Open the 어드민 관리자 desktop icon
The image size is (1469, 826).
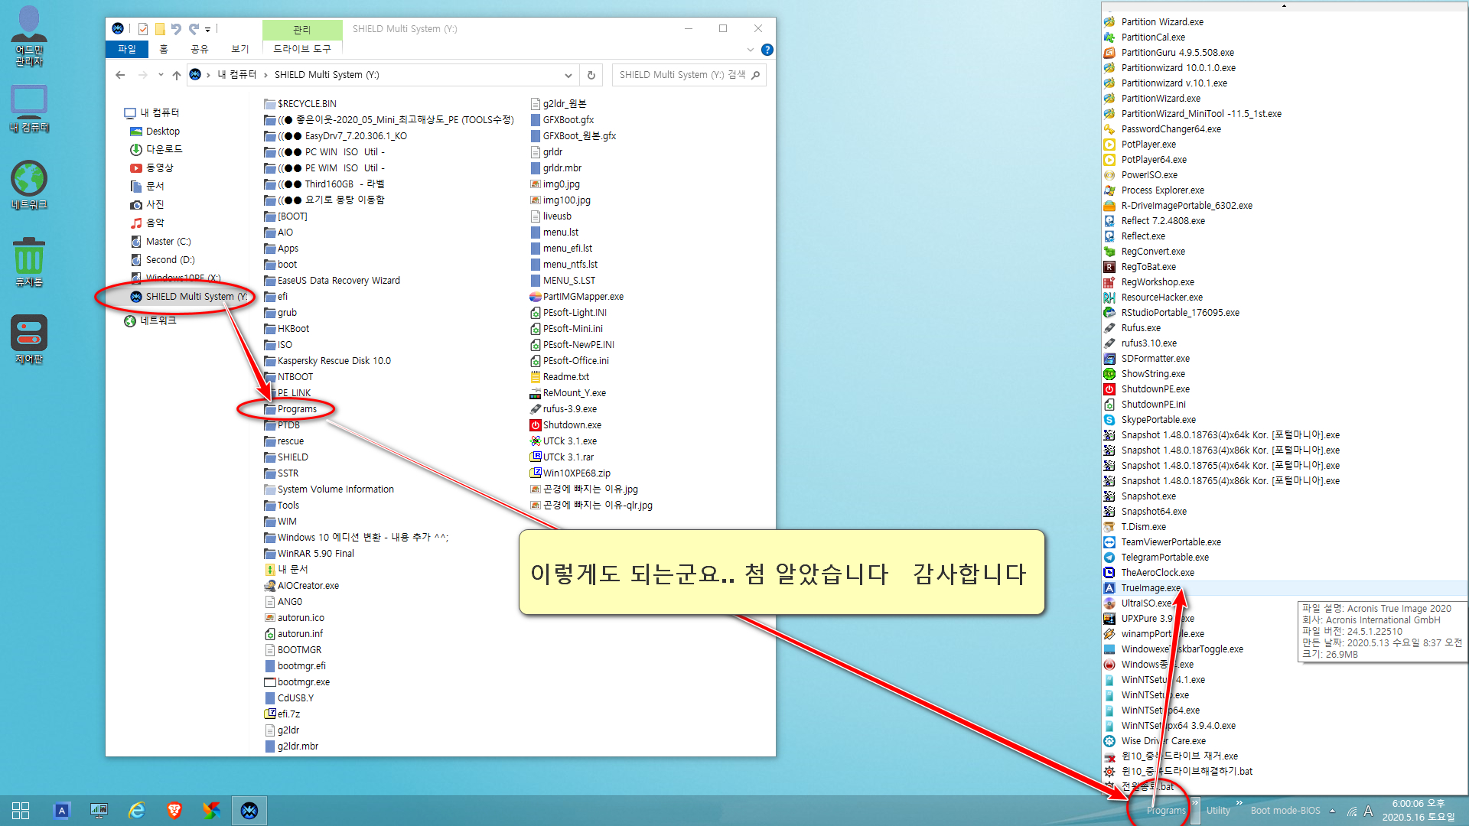(x=29, y=36)
